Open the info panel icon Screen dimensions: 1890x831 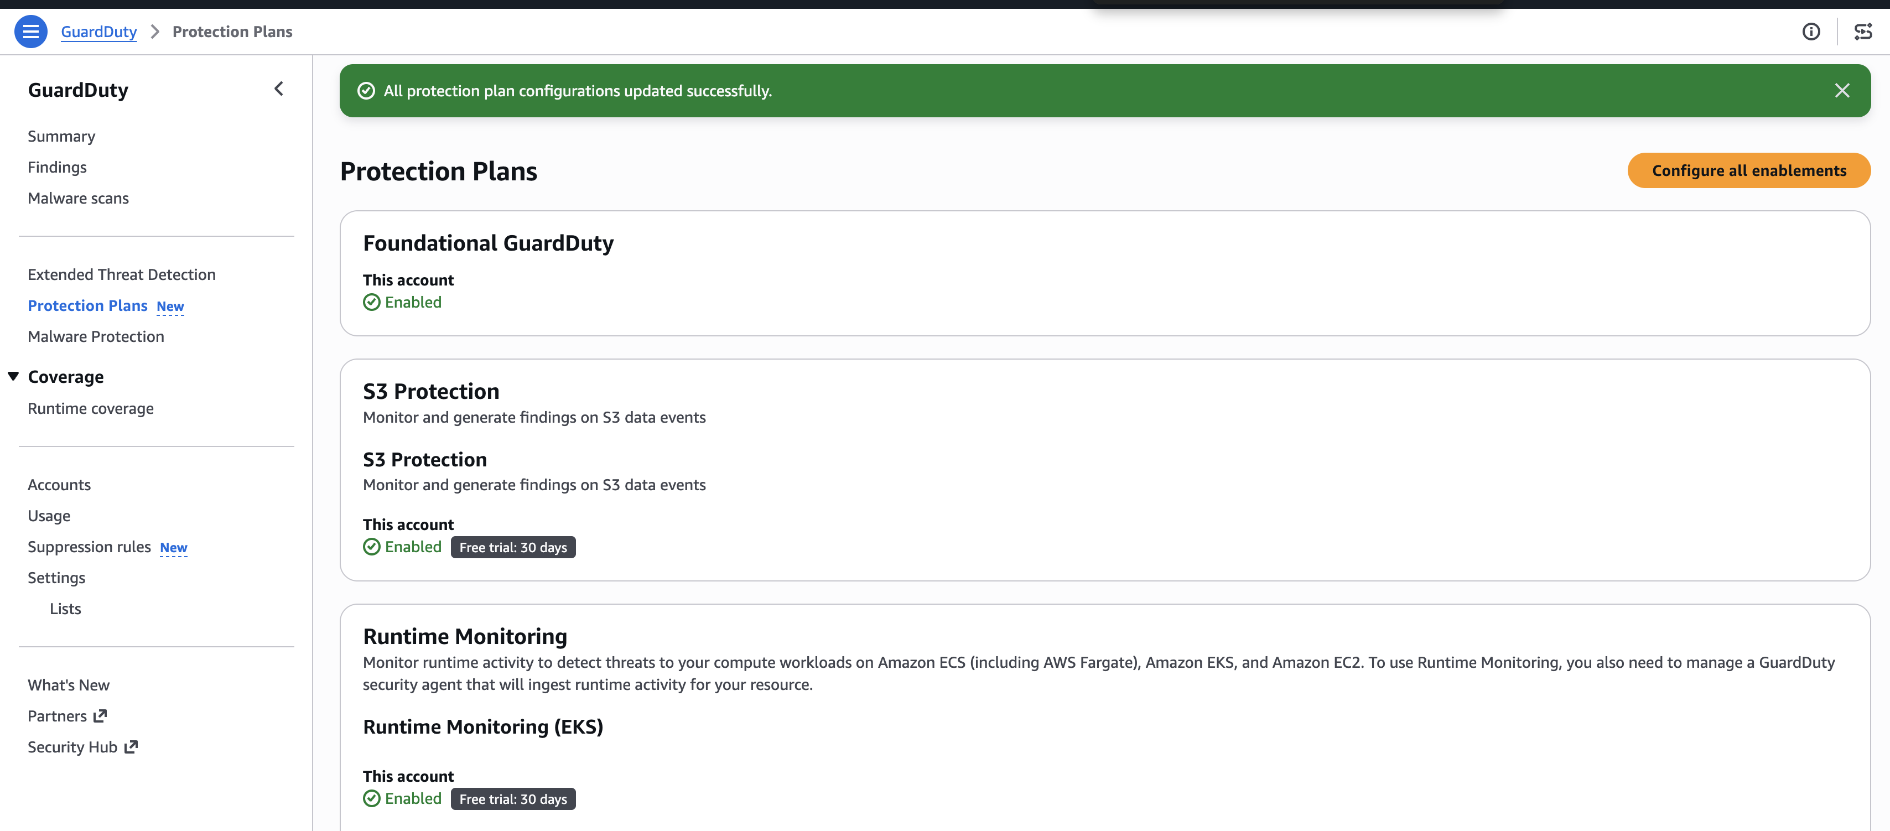1811,32
